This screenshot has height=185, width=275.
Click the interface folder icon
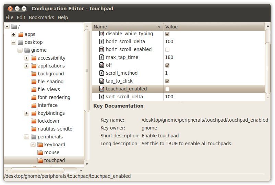(x=34, y=105)
